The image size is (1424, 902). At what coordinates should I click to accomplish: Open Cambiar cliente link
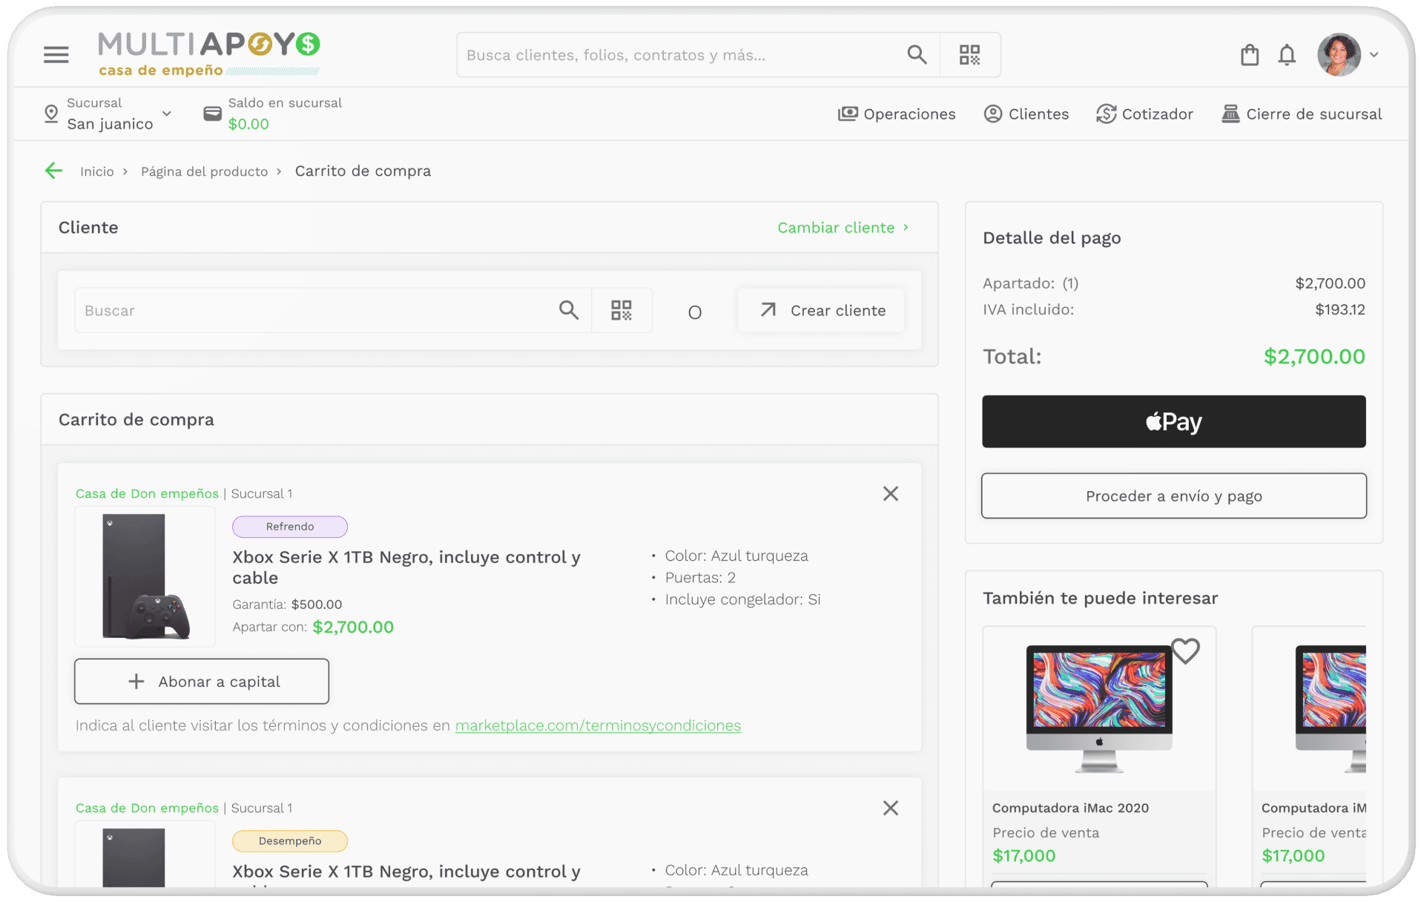843,228
